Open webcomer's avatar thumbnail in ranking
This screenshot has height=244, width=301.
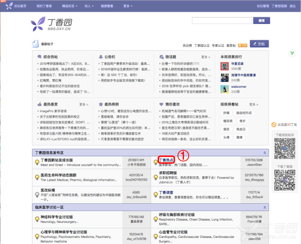click(224, 89)
